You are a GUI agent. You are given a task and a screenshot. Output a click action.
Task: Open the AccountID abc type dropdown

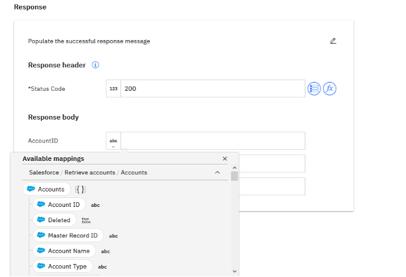[113, 142]
